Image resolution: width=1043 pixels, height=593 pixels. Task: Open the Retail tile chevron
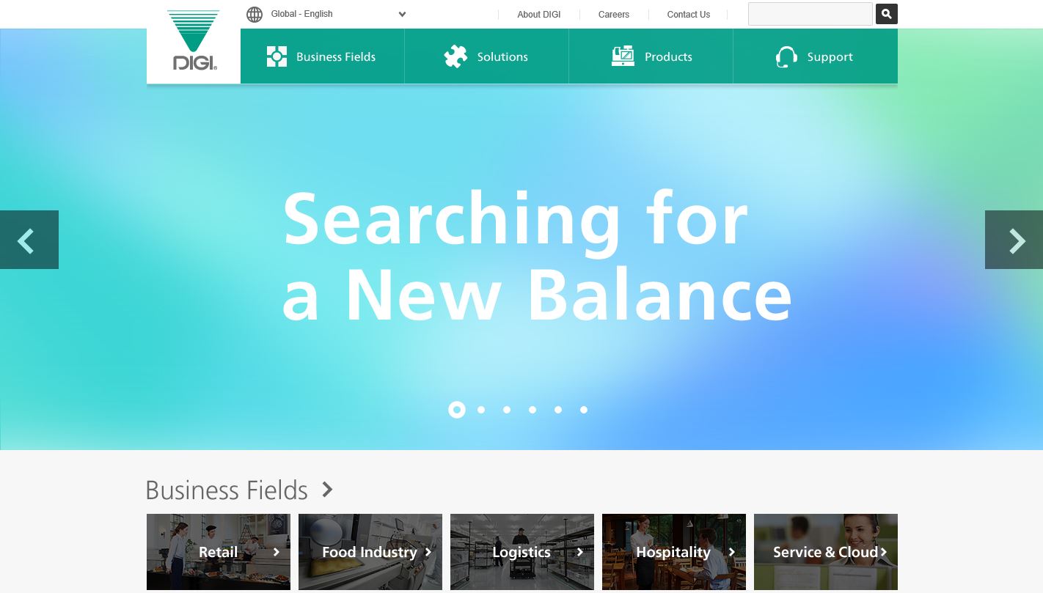(x=277, y=552)
